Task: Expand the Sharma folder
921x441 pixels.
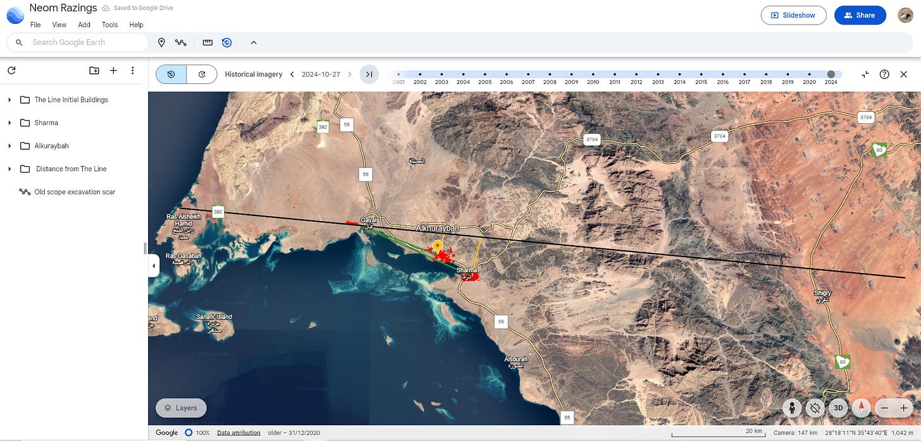Action: [9, 123]
